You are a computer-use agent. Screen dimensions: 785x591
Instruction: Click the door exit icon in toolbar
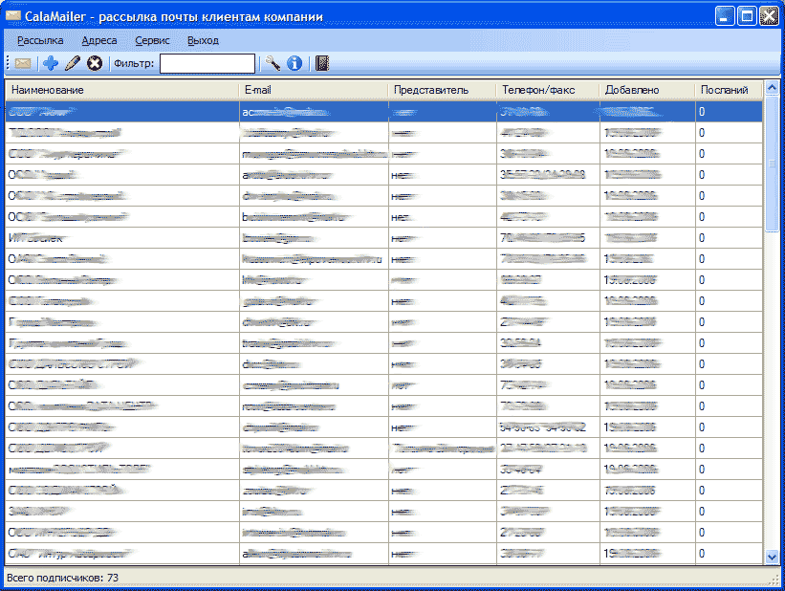pos(322,64)
